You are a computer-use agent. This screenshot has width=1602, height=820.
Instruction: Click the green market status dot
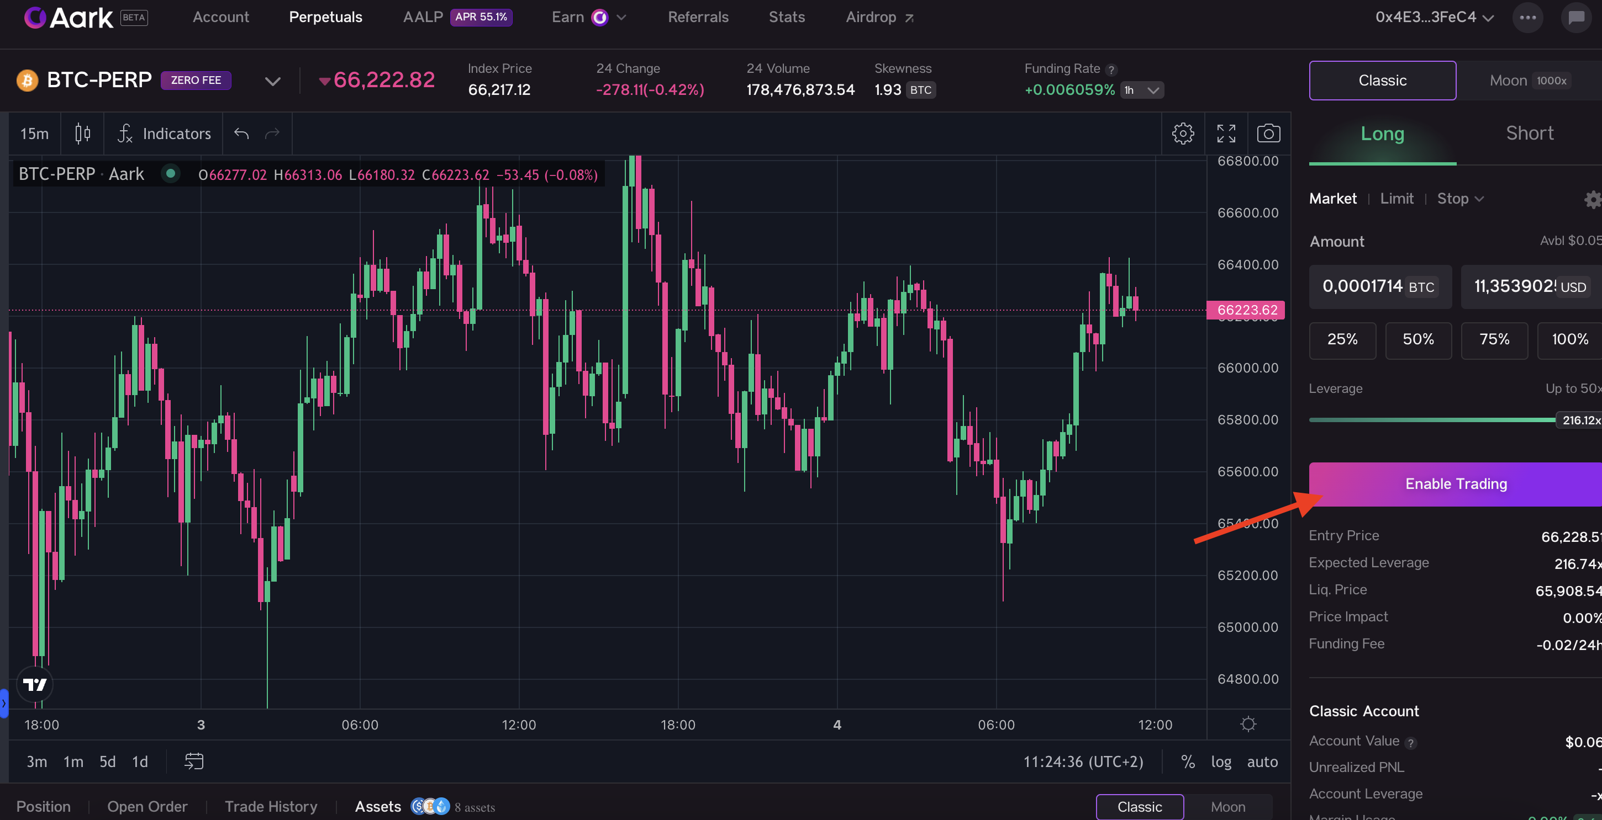point(170,174)
